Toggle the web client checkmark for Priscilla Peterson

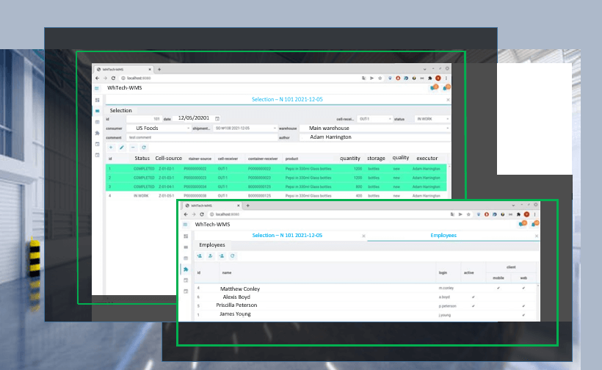click(x=523, y=306)
